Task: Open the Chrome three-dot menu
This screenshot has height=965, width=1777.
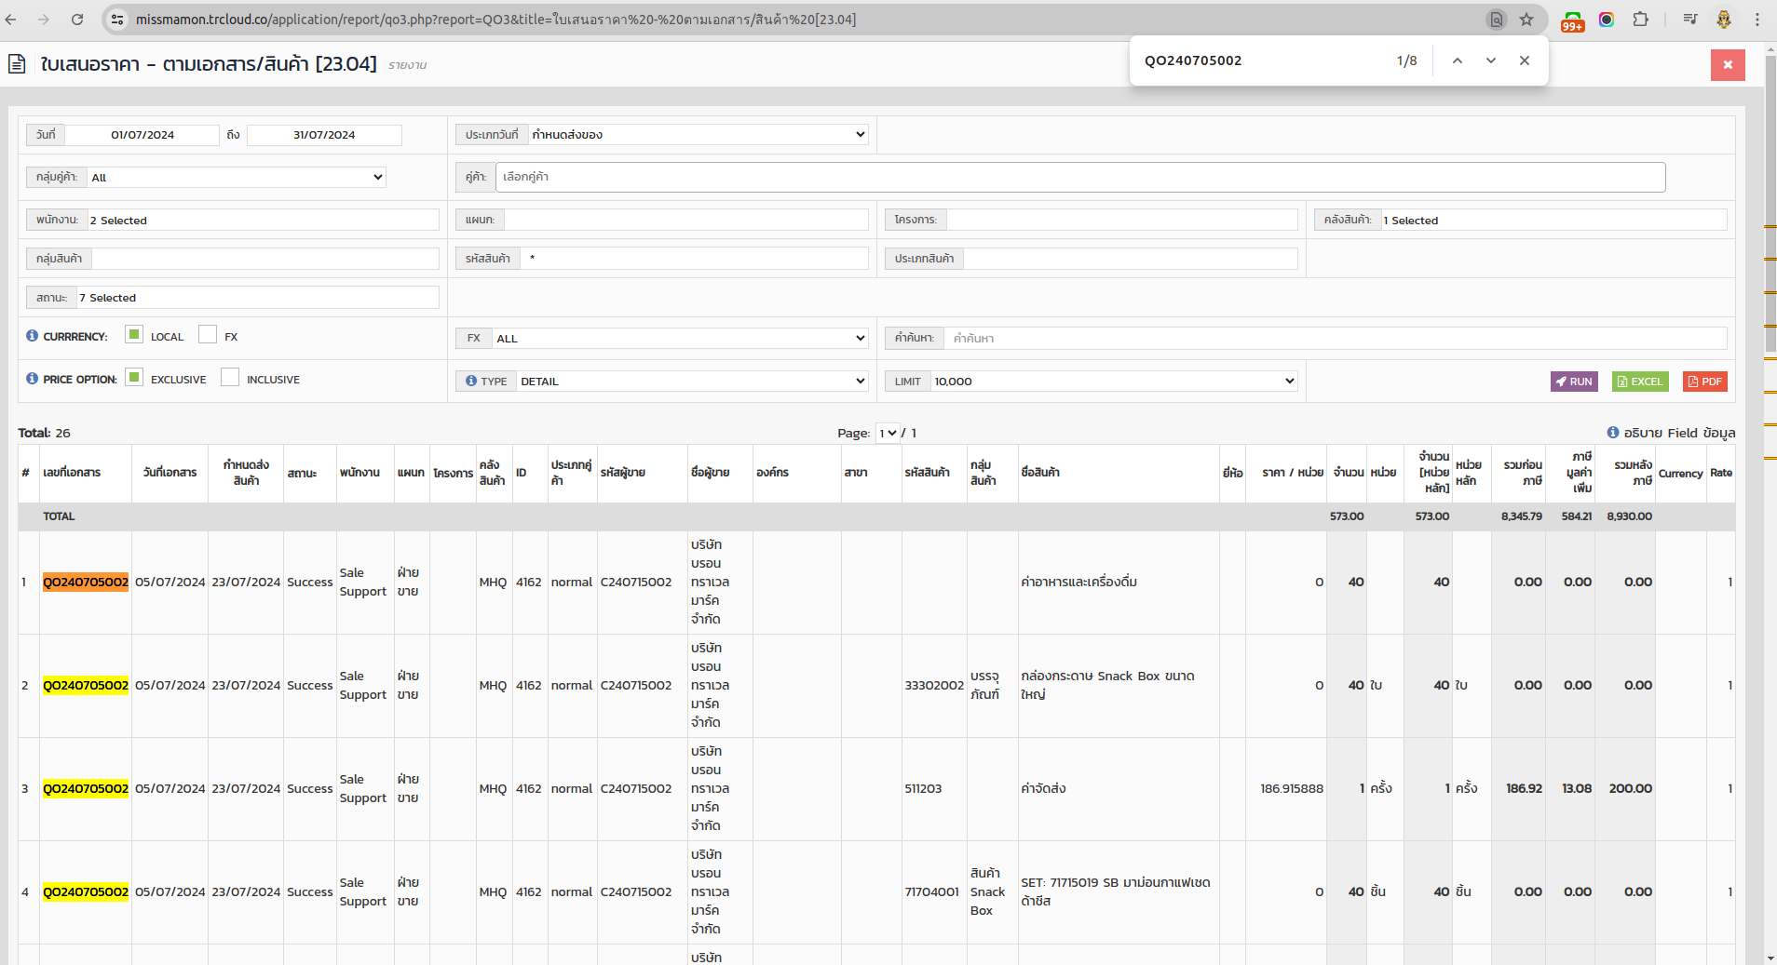Action: click(x=1757, y=20)
